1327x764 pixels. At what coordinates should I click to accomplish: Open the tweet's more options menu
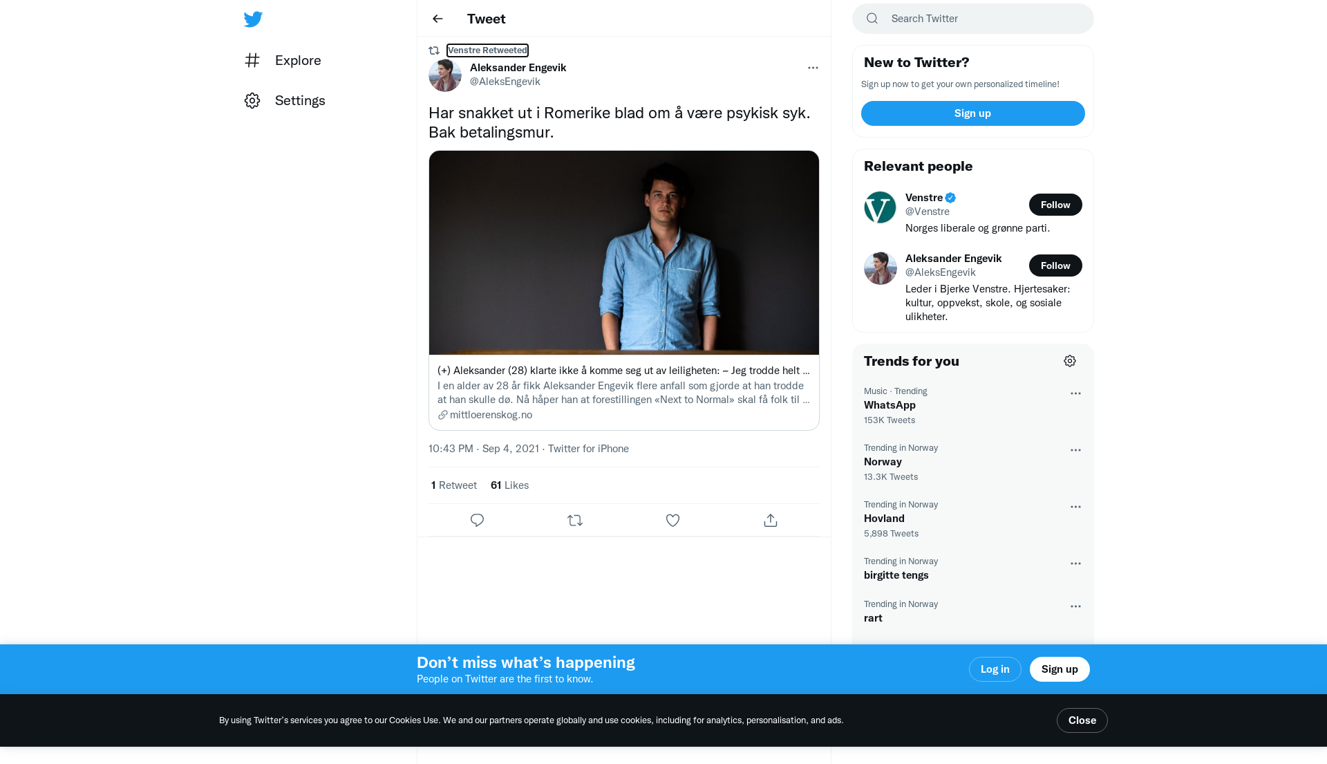point(813,68)
